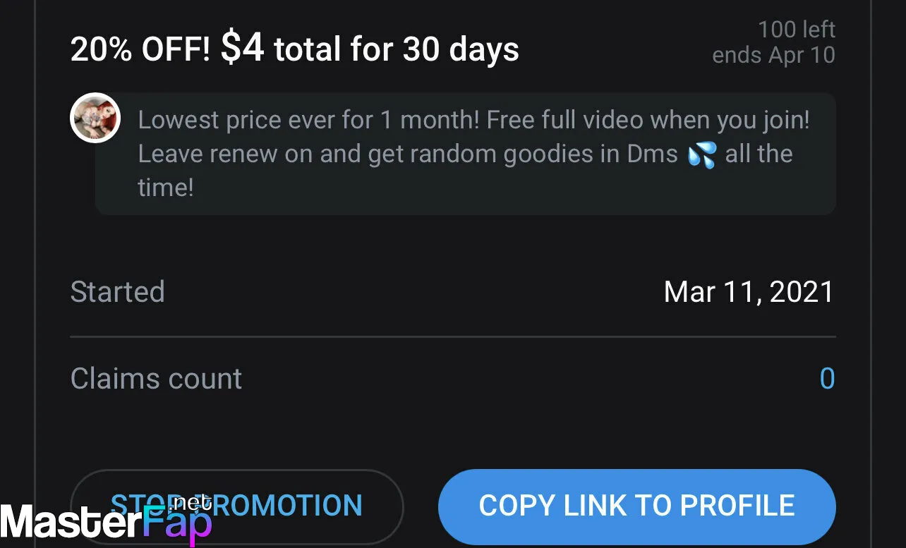Image resolution: width=906 pixels, height=548 pixels.
Task: Click 'Free full video when you join' text
Action: [648, 120]
